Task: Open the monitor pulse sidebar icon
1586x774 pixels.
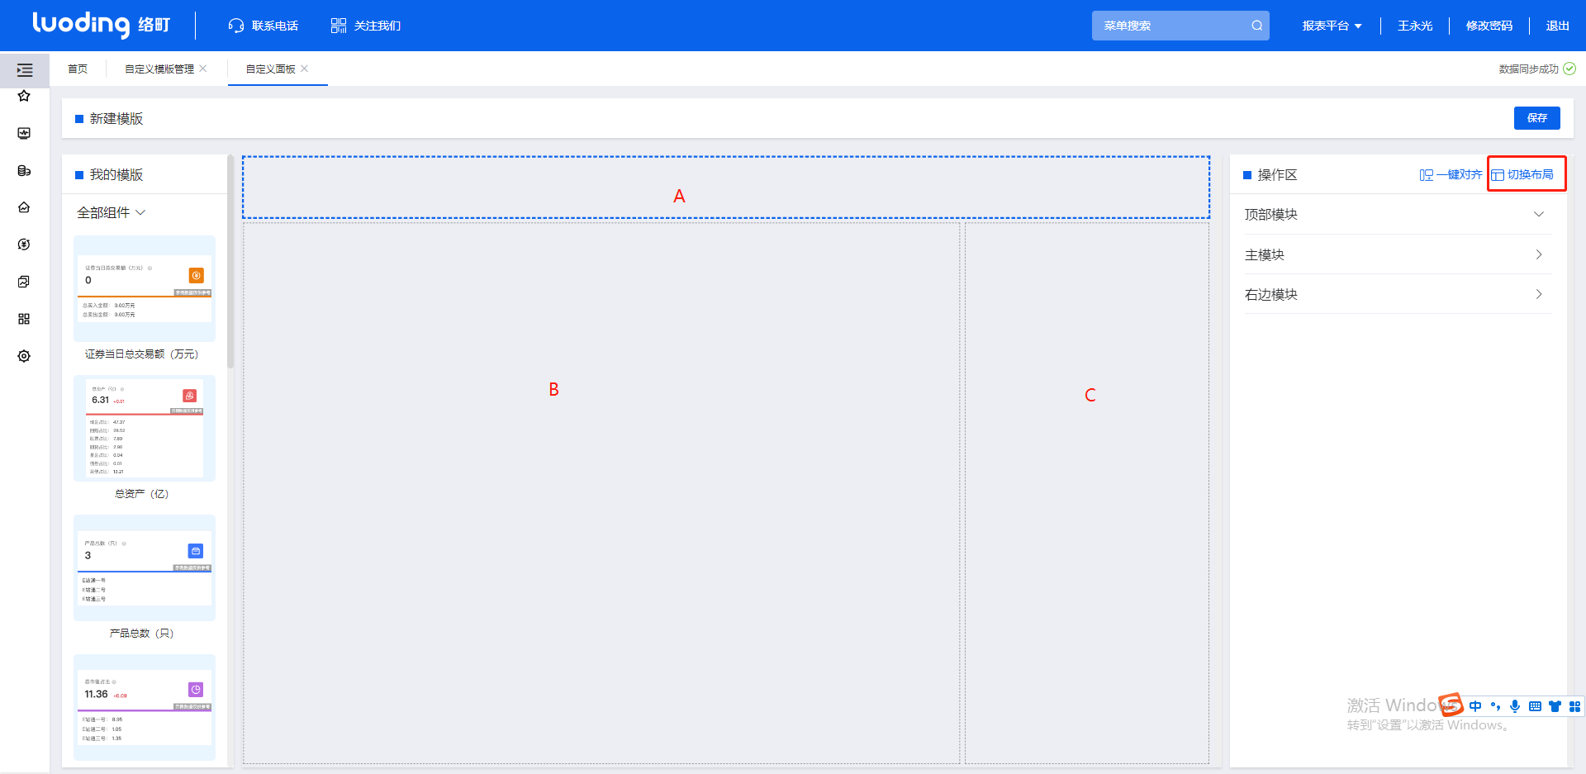Action: coord(24,133)
